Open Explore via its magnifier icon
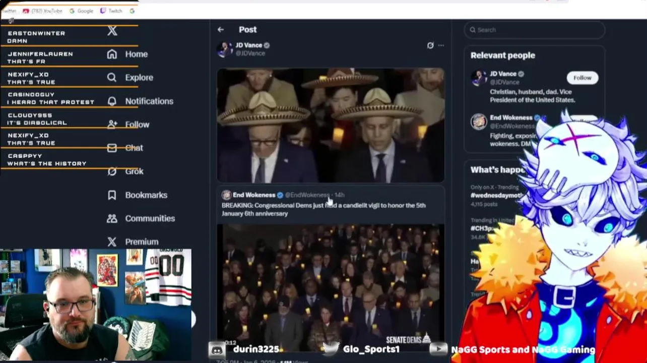 112,77
